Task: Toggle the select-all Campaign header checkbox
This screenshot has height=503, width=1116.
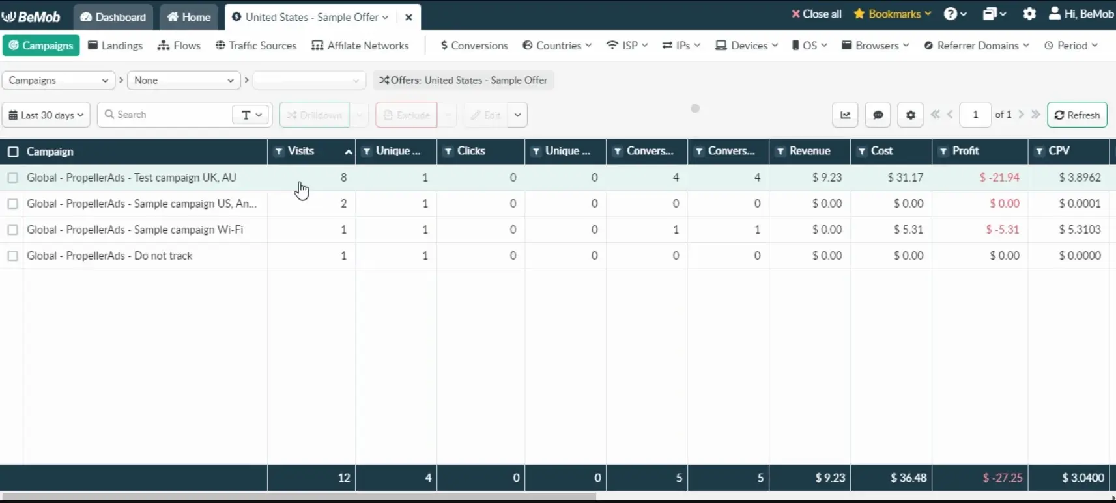Action: coord(13,152)
